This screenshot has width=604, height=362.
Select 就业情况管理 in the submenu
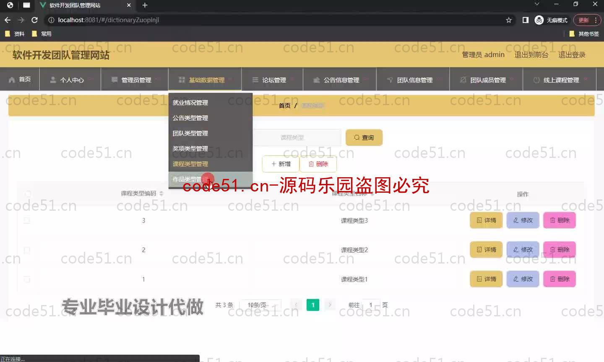point(211,102)
